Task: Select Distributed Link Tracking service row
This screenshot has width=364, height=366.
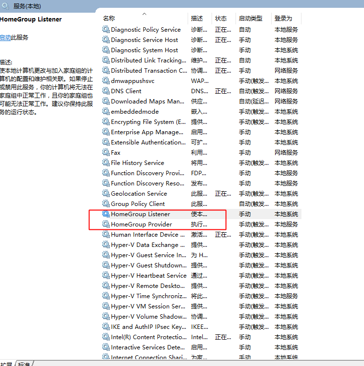Action: point(201,60)
